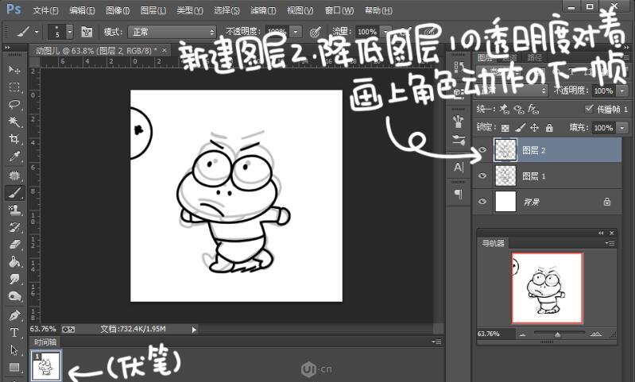This screenshot has height=382, width=635.
Task: Click the navigator zoom out button
Action: pyautogui.click(x=522, y=334)
